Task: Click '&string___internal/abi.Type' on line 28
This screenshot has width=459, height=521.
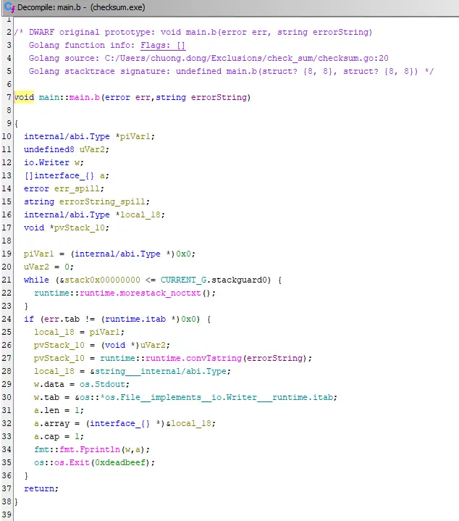Action: [x=160, y=371]
